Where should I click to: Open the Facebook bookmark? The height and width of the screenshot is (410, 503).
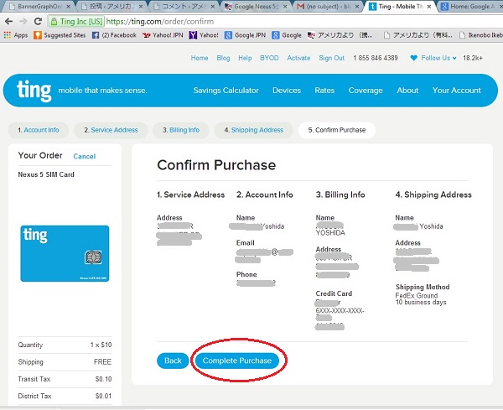click(x=114, y=35)
